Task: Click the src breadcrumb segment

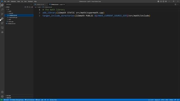Action: click(x=36, y=7)
